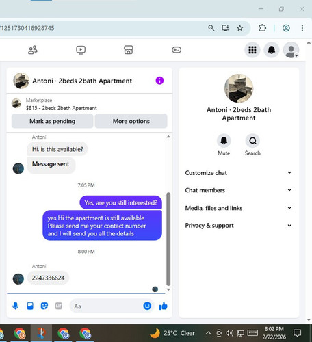Mute the conversation with bell icon
Viewport: 312px width, 342px height.
(224, 141)
